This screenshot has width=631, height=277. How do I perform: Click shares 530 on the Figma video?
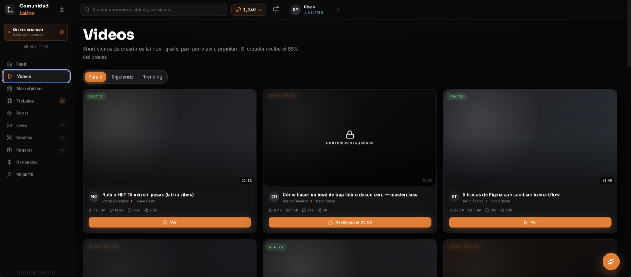tap(506, 210)
